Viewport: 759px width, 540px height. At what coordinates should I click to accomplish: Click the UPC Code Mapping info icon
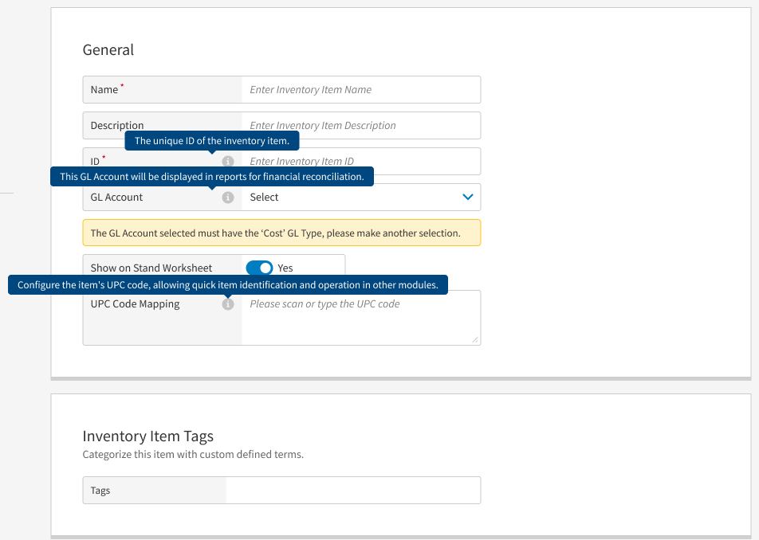[x=228, y=304]
